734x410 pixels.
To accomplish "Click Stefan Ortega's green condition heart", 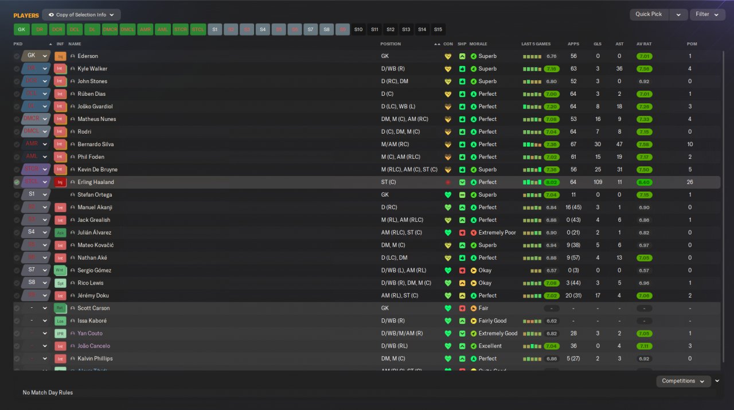I will (x=448, y=195).
